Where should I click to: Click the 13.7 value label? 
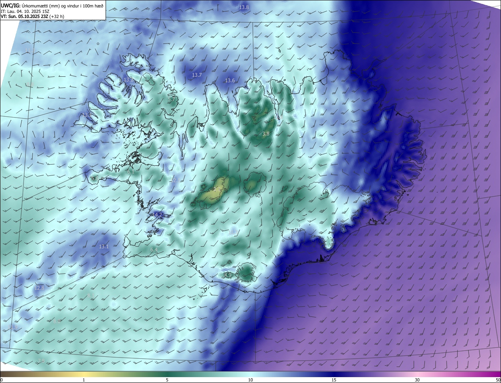197,75
